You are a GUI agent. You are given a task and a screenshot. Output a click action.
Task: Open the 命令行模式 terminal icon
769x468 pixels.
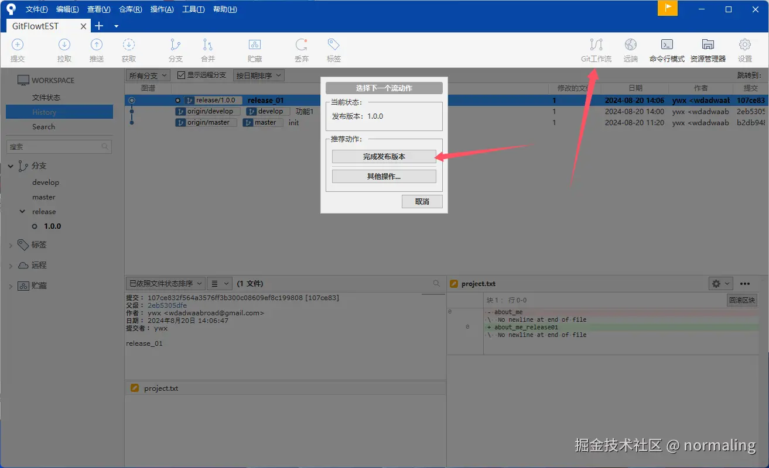pos(667,45)
